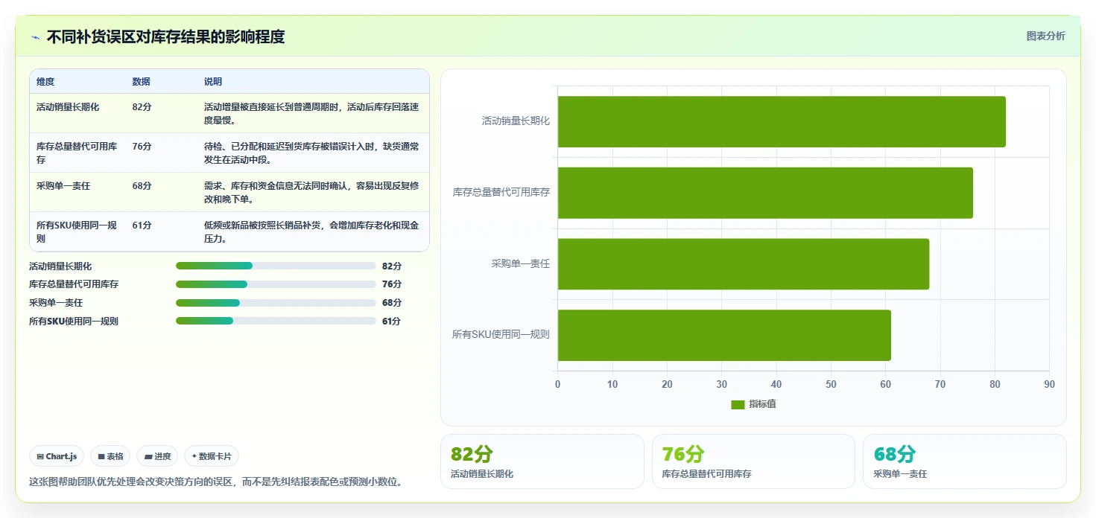
Task: Open the 68分 采购单一责任 data card
Action: click(965, 461)
